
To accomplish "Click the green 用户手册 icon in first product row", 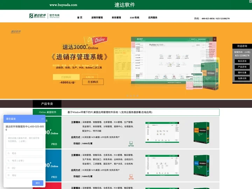I will [131, 144].
